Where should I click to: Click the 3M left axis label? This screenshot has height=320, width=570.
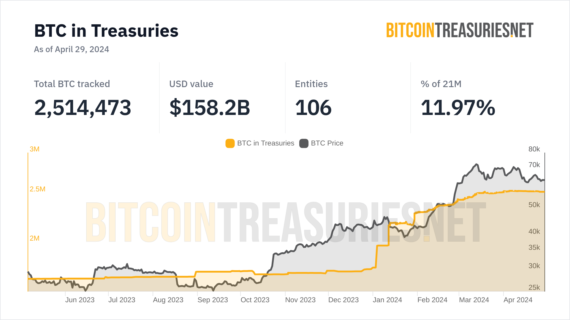pos(34,149)
